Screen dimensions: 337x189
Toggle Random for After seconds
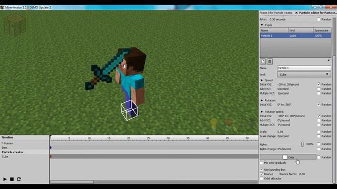tap(319, 19)
